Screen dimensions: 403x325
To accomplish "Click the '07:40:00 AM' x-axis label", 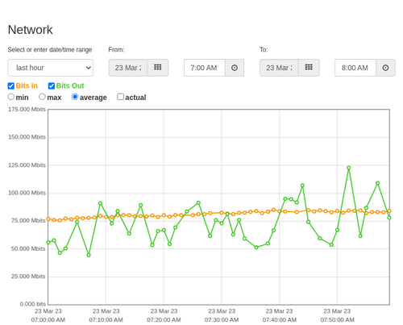I will (x=280, y=320).
